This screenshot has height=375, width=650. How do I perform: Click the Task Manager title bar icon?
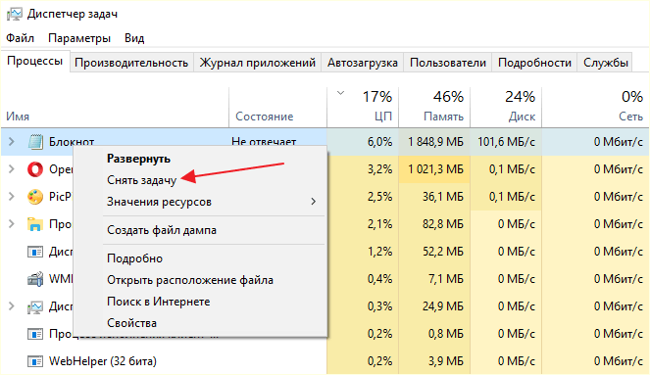(x=14, y=14)
